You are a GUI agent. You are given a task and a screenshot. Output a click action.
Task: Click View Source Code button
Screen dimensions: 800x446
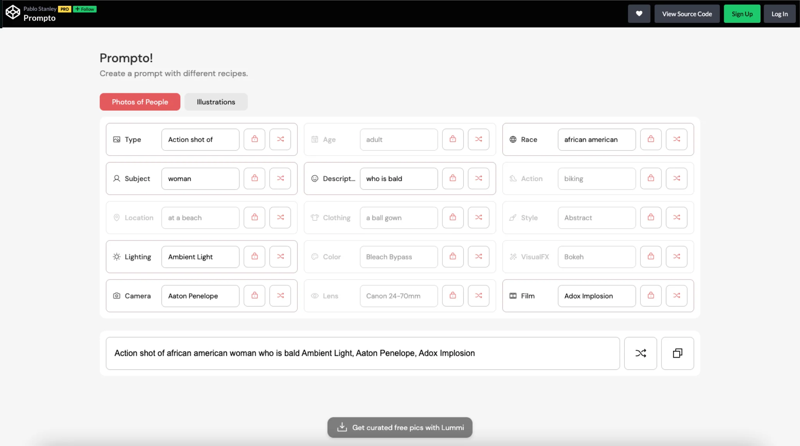pos(687,14)
